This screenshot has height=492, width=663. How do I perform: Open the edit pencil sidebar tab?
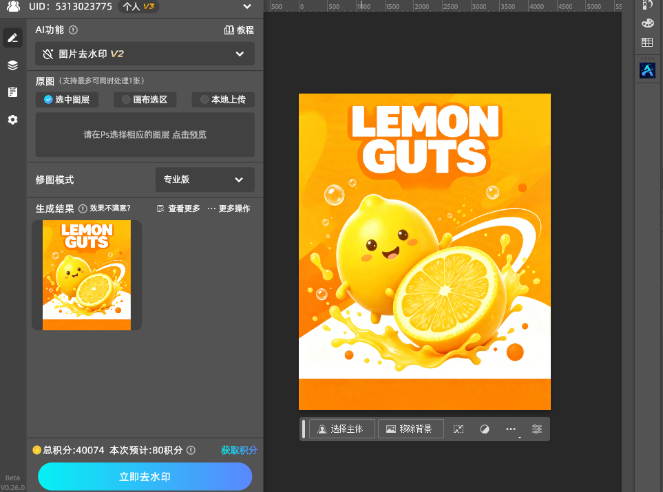tap(12, 38)
